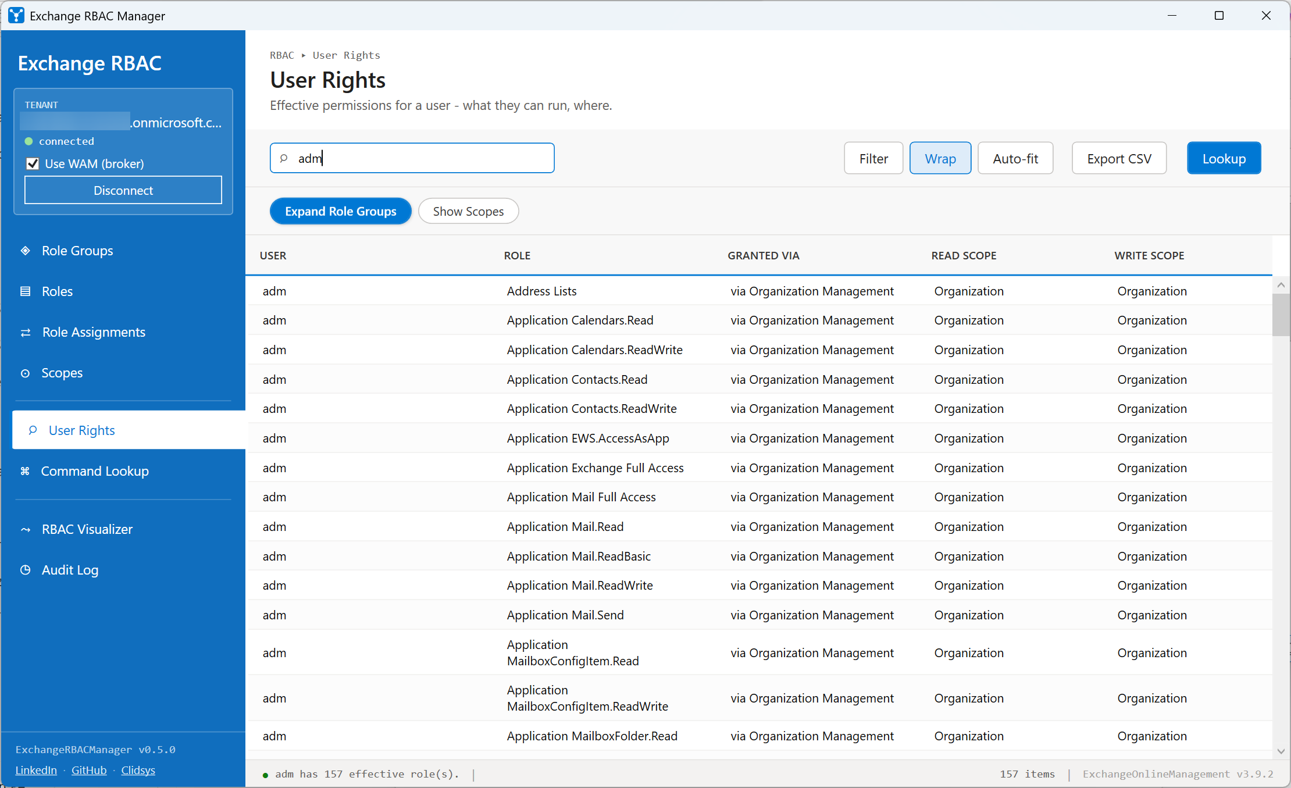Click the Command Lookup command icon
Viewport: 1291px width, 788px height.
click(x=25, y=471)
